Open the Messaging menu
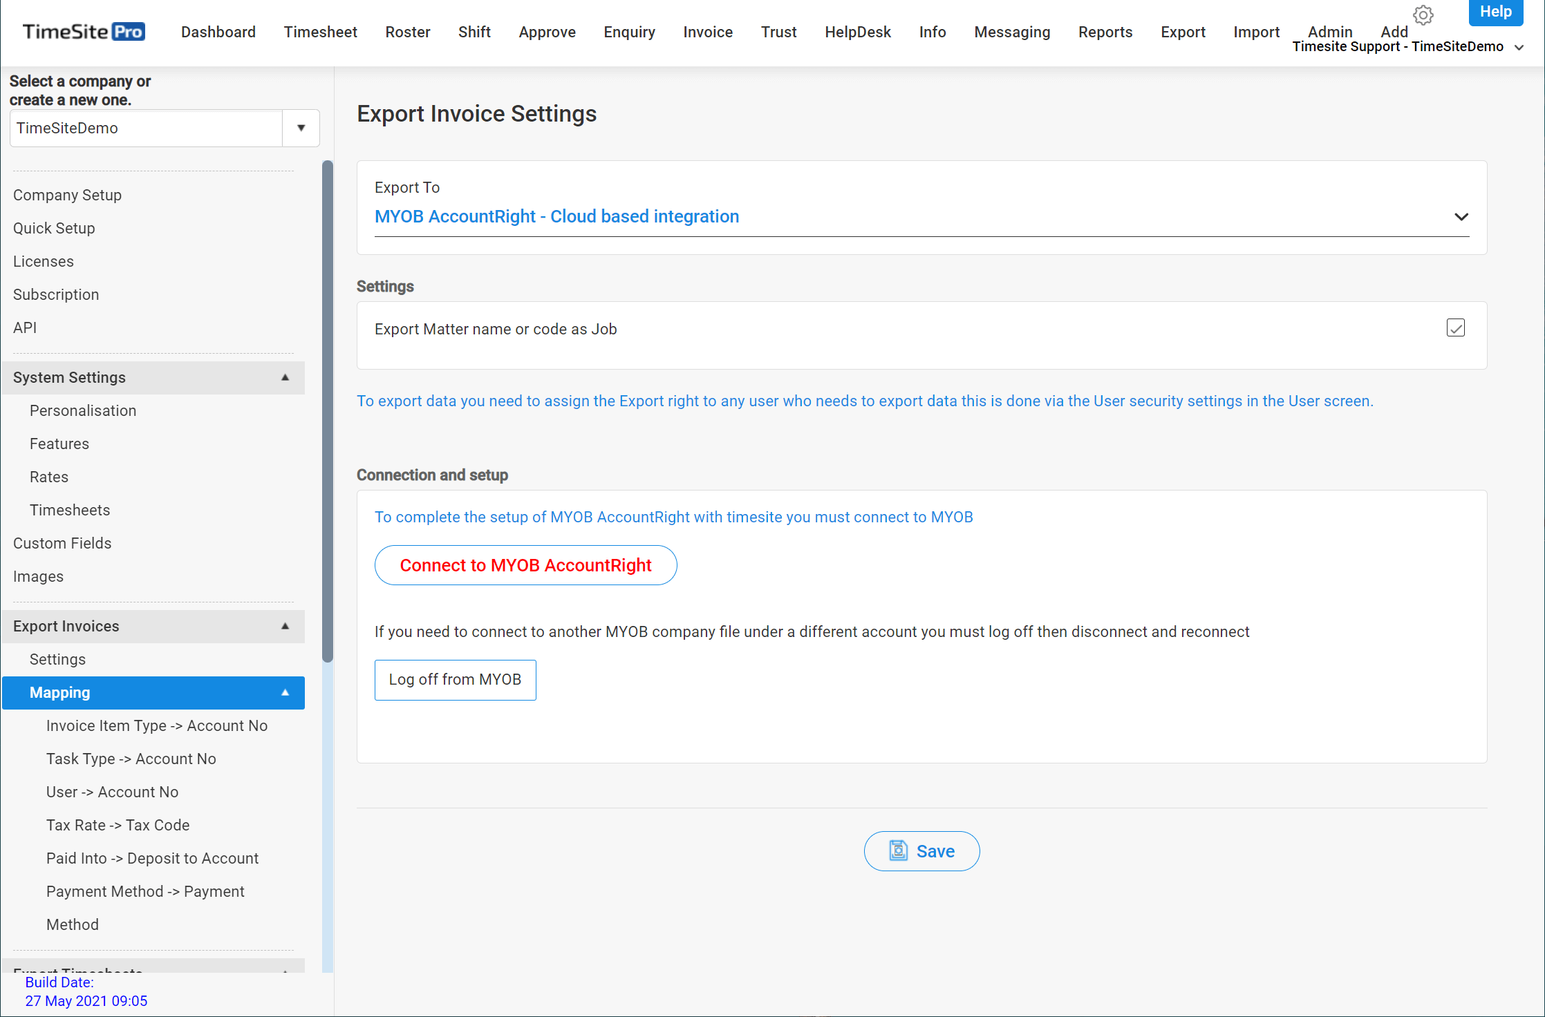The width and height of the screenshot is (1545, 1017). click(1012, 32)
